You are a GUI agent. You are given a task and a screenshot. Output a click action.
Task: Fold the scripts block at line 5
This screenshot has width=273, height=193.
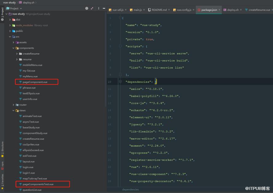coord(120,46)
